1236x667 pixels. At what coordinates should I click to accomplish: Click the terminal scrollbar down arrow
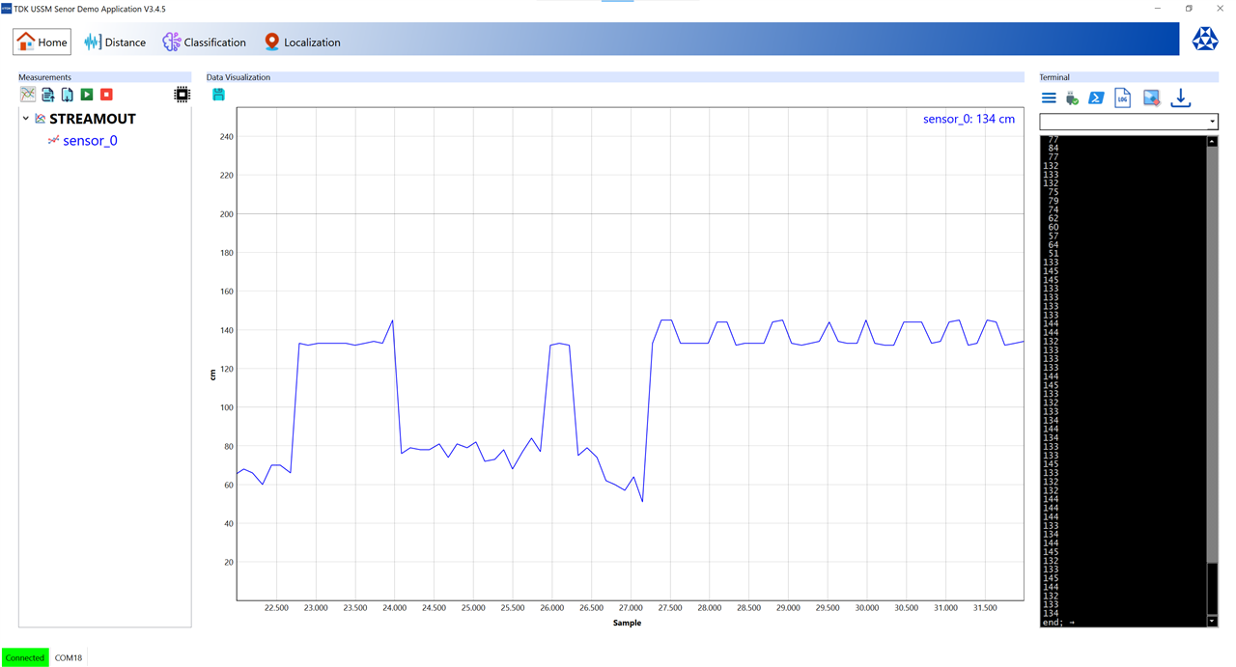click(1213, 622)
